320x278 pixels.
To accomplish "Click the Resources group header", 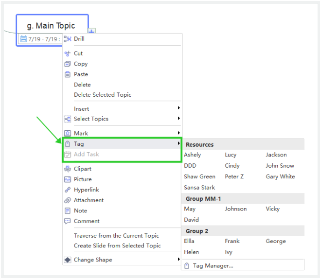I will [243, 144].
